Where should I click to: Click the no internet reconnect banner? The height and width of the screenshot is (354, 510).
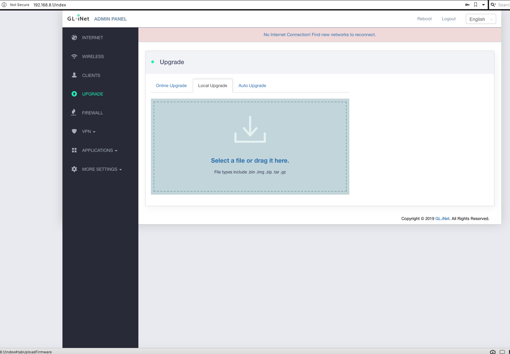point(319,35)
